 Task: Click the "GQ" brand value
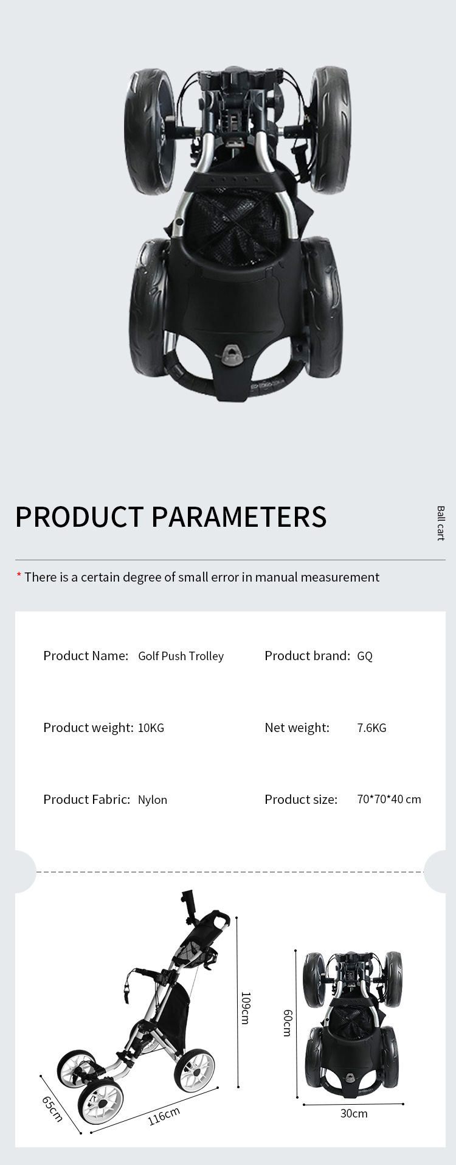coord(365,656)
